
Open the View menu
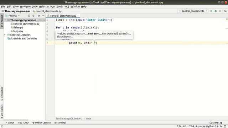(16, 6)
